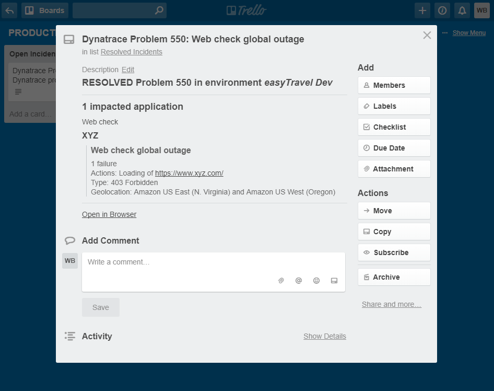Click the Open in Browser link
The height and width of the screenshot is (391, 494).
pyautogui.click(x=109, y=214)
